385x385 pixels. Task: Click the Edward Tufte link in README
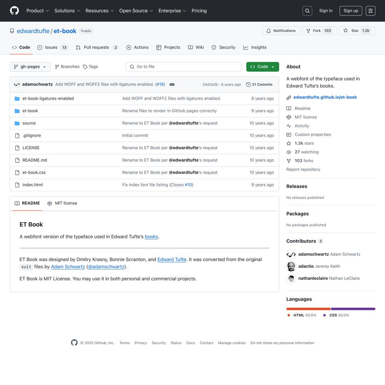(x=172, y=259)
